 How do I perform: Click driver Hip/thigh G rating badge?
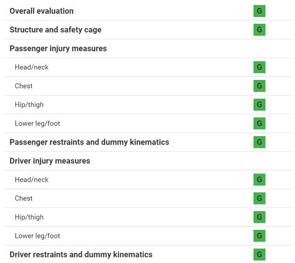pos(259,217)
